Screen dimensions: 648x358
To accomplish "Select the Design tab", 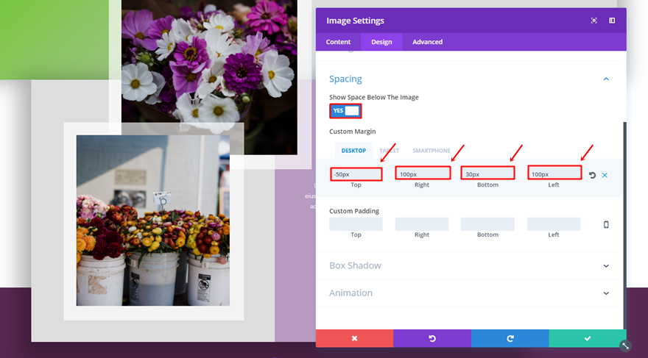I will tap(381, 42).
